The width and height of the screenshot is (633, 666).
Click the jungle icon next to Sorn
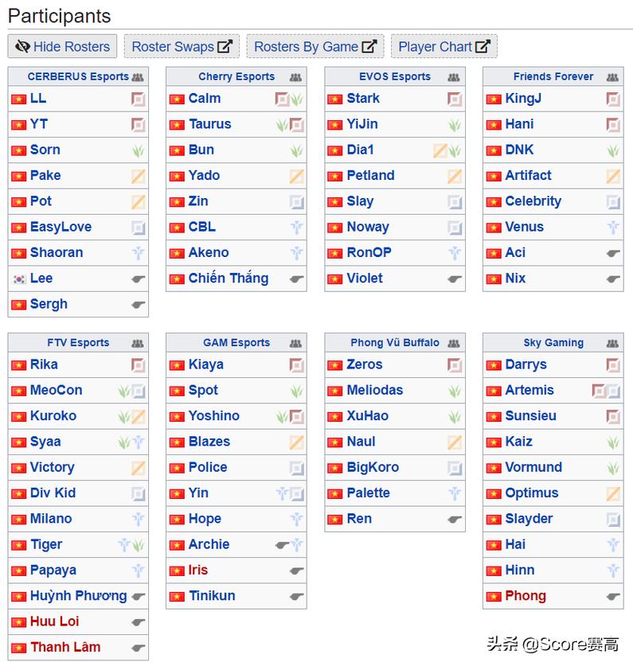[x=139, y=150]
